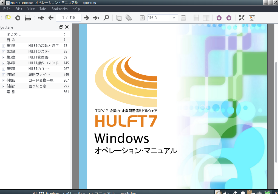This screenshot has height=194, width=278.
Task: Click the volume icon in system tray
Action: (226, 192)
